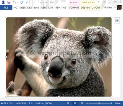Image resolution: width=123 pixels, height=106 pixels.
Task: Switch to the INSERT ribbon tab
Action: pyautogui.click(x=23, y=7)
